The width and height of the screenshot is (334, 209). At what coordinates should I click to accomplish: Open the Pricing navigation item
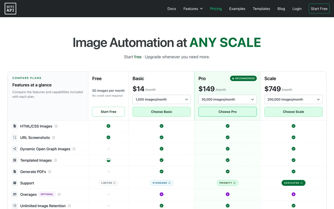[216, 9]
